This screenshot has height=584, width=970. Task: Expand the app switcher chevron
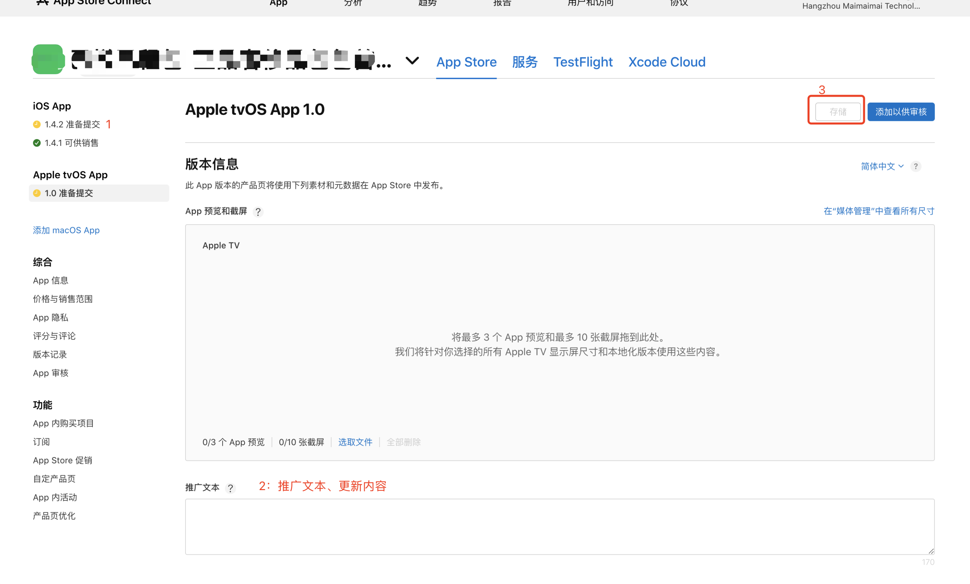coord(412,61)
